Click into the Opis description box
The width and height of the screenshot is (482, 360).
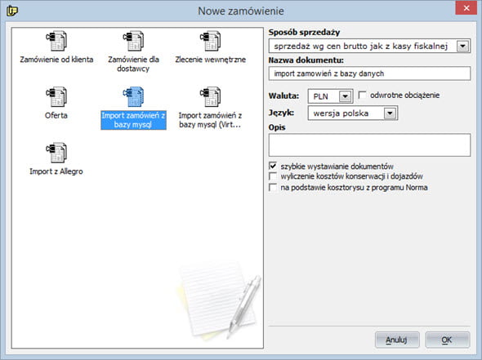[369, 145]
